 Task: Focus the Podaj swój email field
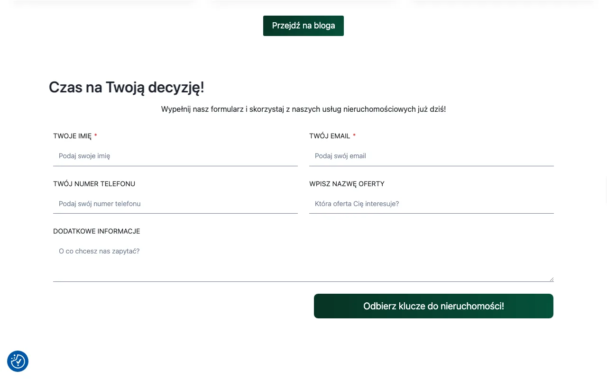tap(432, 156)
